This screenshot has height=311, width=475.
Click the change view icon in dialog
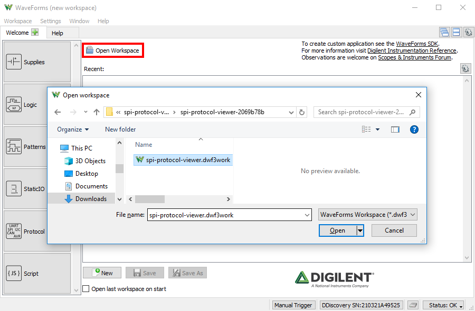pyautogui.click(x=366, y=129)
